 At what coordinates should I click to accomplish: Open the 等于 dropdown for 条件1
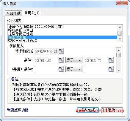(74, 60)
